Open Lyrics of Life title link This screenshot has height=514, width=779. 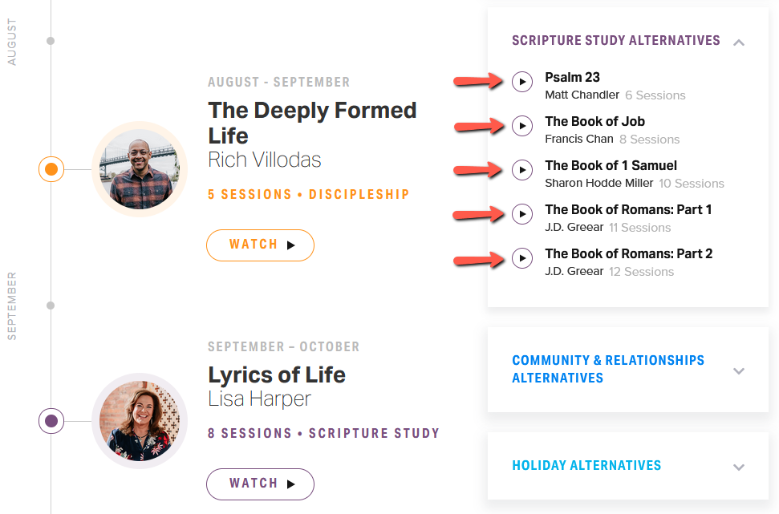277,374
